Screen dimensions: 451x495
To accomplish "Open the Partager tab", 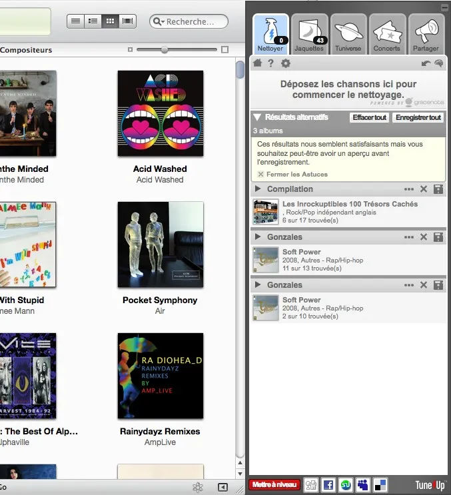I will pyautogui.click(x=426, y=34).
